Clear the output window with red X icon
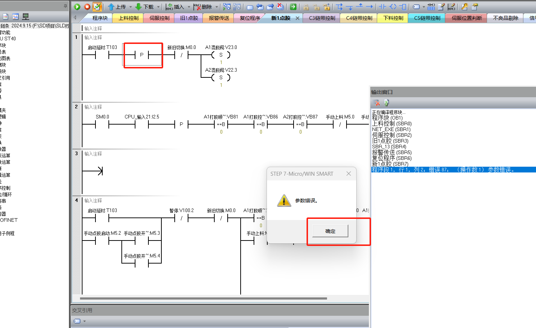 (376, 103)
